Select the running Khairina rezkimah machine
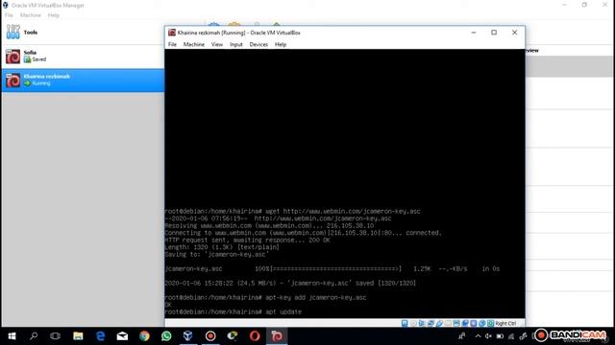The width and height of the screenshot is (615, 345). pos(83,80)
